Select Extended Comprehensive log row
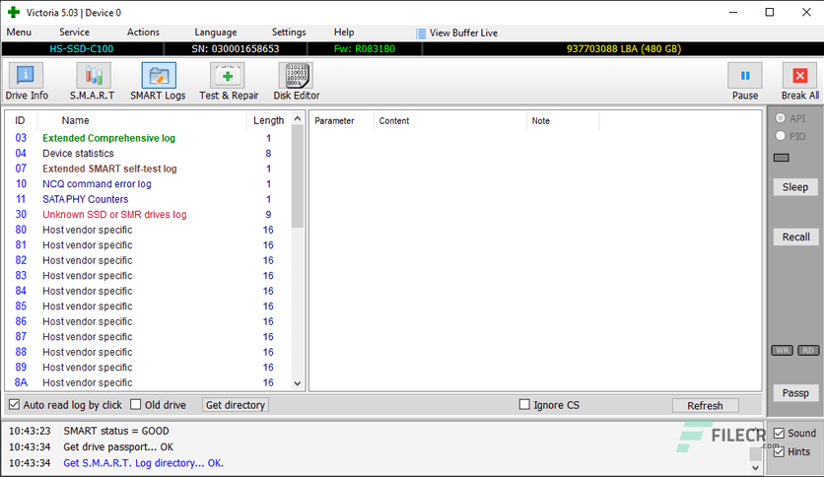 tap(148, 138)
